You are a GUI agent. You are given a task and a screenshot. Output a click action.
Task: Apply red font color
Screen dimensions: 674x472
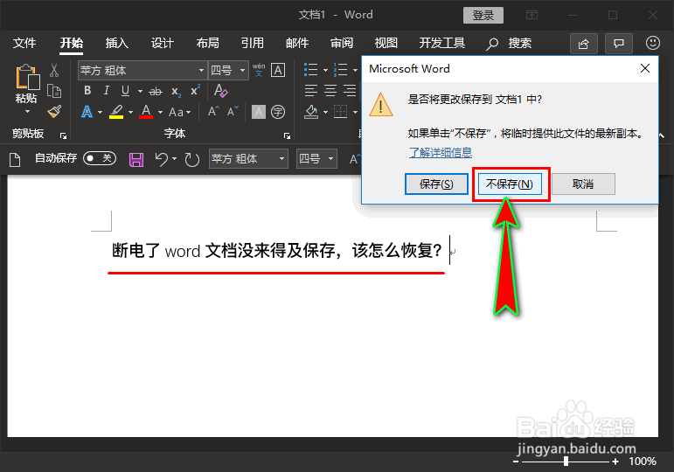pyautogui.click(x=146, y=112)
